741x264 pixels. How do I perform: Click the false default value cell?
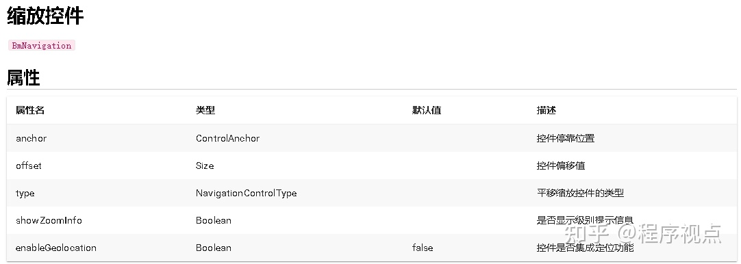[x=423, y=248]
